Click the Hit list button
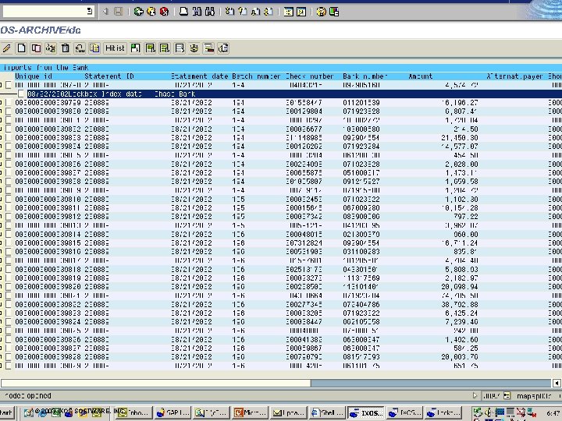The image size is (562, 421). point(115,48)
